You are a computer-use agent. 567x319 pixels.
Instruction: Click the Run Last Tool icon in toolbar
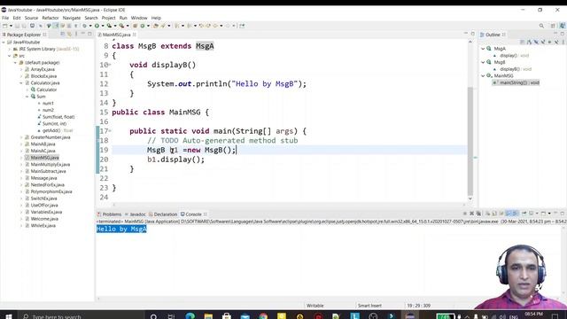(122, 26)
